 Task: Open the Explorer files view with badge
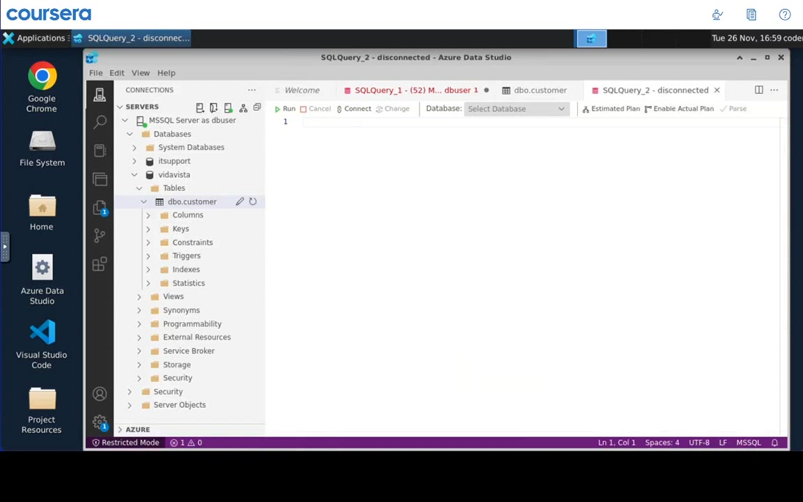click(100, 208)
